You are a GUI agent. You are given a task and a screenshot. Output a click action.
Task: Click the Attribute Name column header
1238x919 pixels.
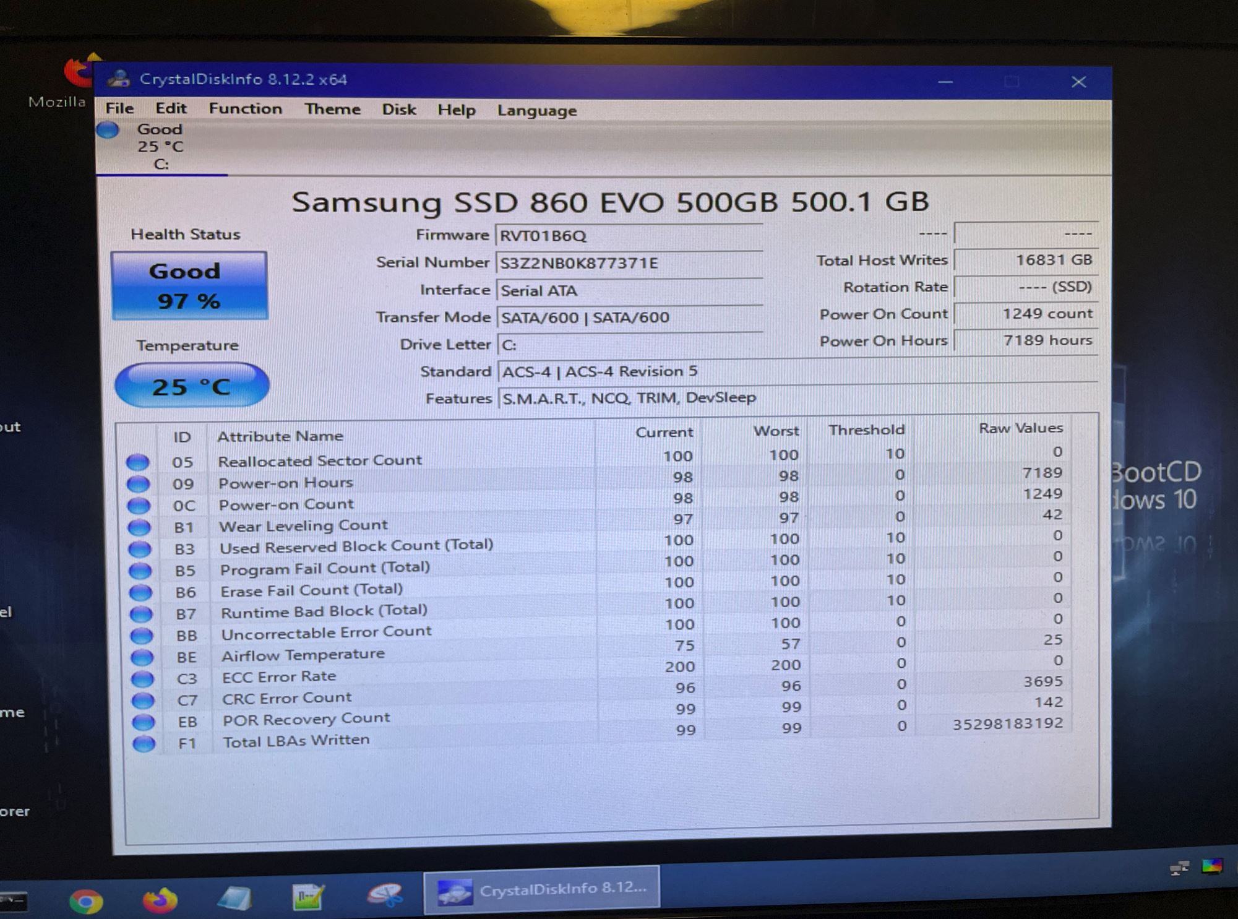[x=280, y=436]
